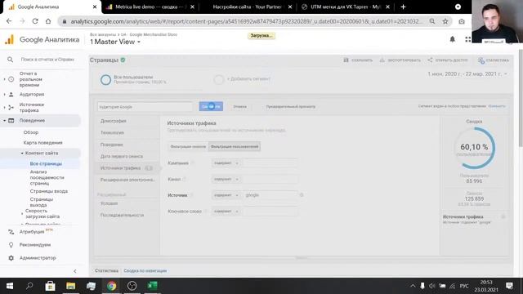This screenshot has height=294, width=523.
Task: Click the page vertical scrollbar
Action: point(521,98)
